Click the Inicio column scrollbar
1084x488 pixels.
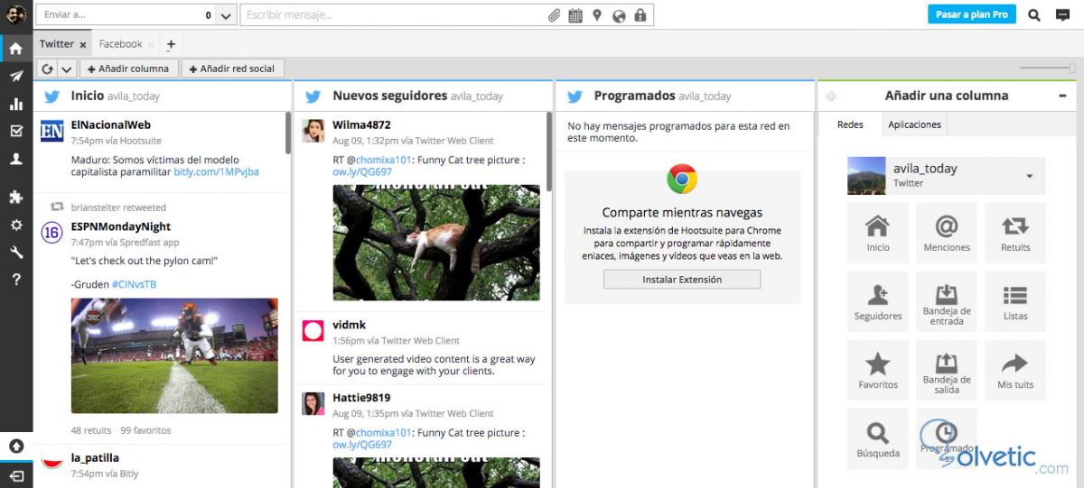pos(288,134)
